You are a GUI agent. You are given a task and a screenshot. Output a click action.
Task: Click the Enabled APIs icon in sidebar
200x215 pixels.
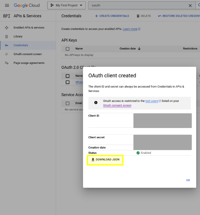(x=6, y=28)
